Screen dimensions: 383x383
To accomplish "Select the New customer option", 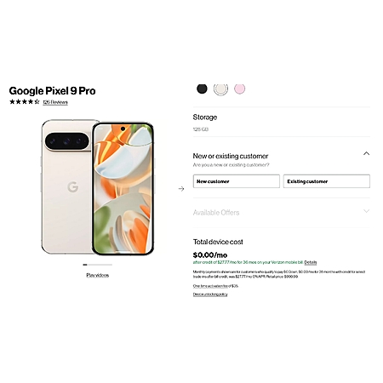I will pos(237,181).
